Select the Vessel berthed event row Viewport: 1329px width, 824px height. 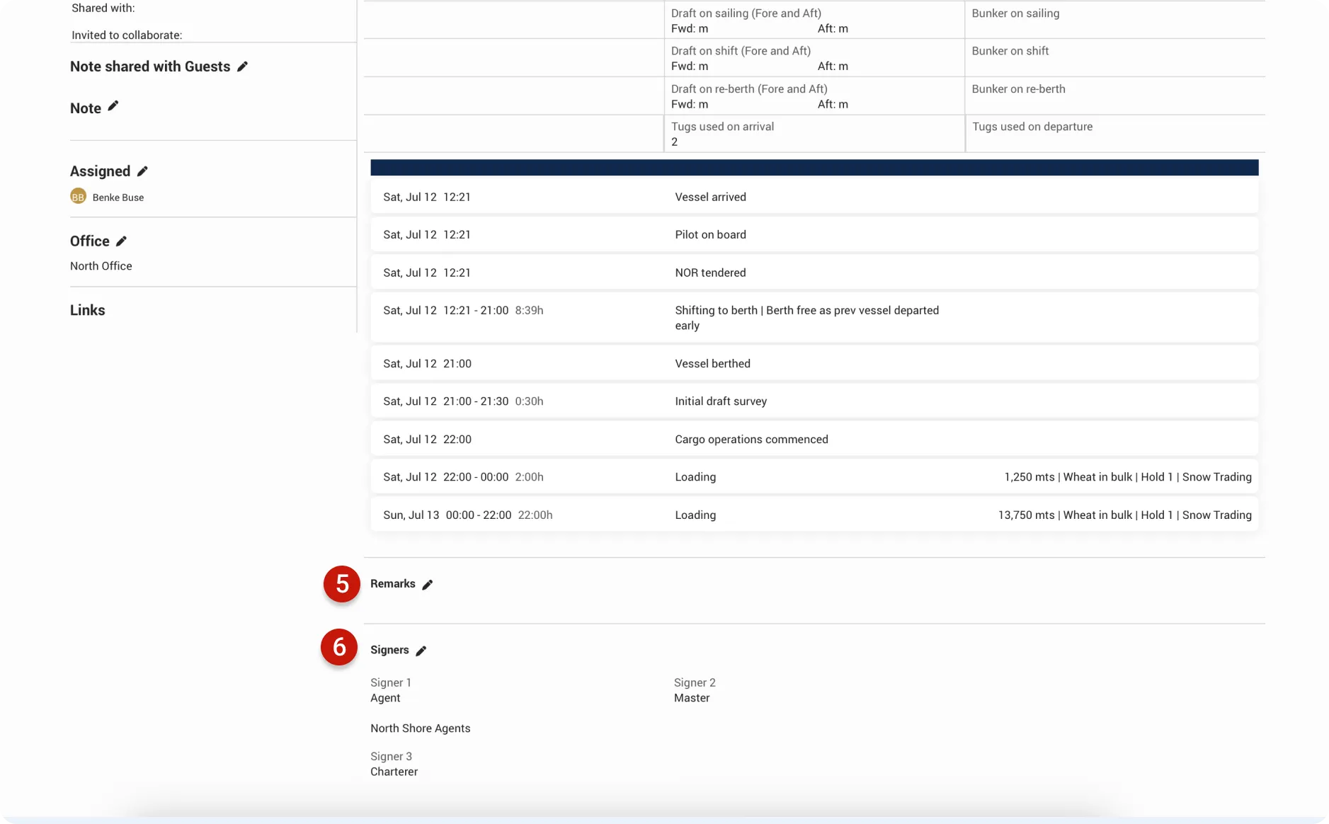[814, 363]
